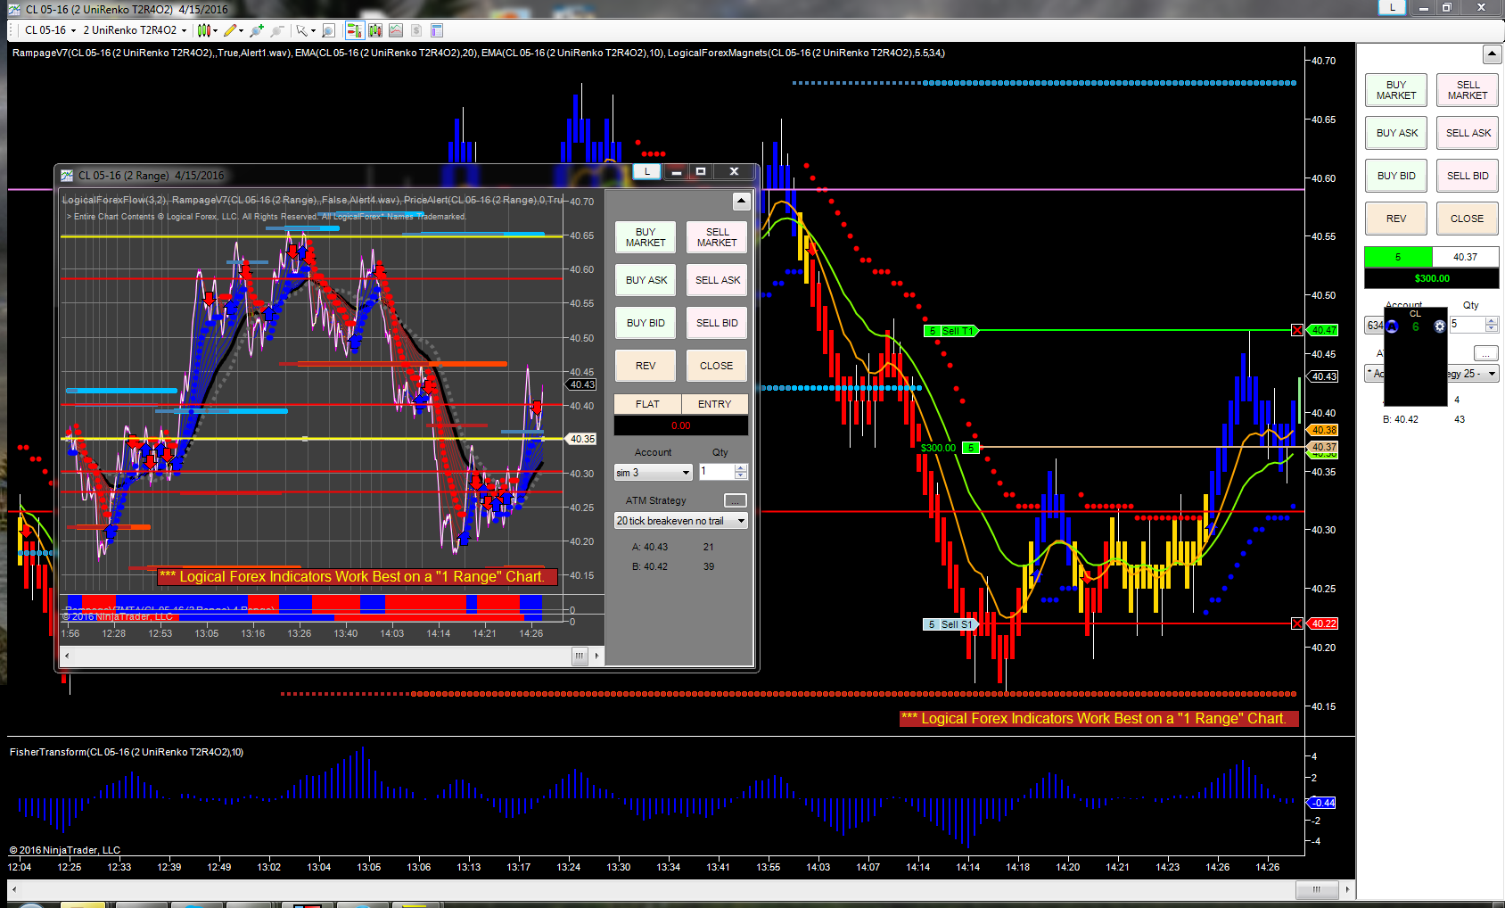This screenshot has width=1505, height=908.
Task: Click the strategies dollar-sign icon
Action: point(416,30)
